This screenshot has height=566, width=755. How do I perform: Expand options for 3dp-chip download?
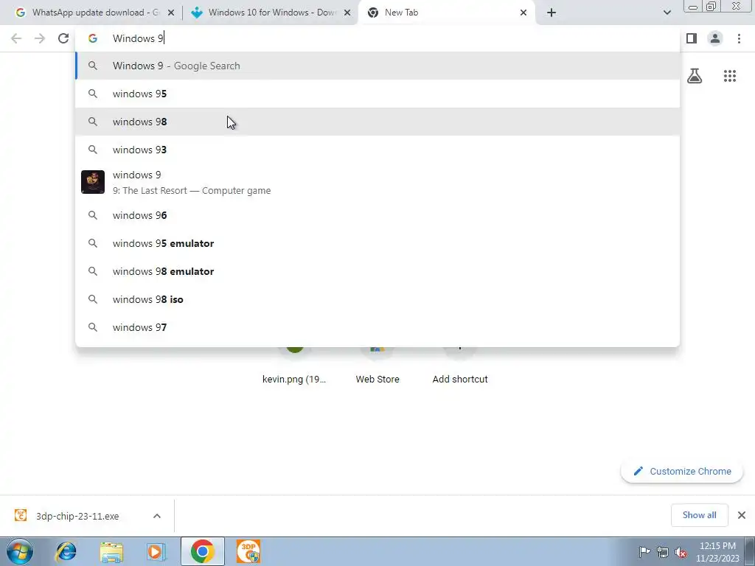coord(157,516)
